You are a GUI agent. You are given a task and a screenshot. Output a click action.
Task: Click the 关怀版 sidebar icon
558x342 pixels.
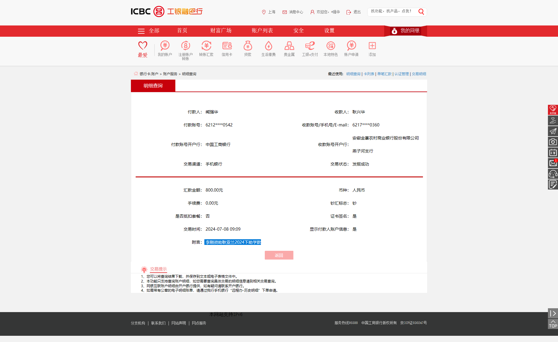coord(553,110)
